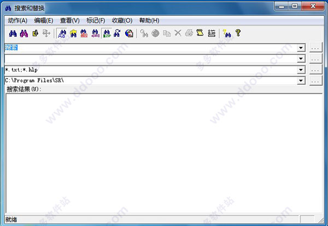The image size is (328, 226).
Task: Expand the replace text dropdown arrow
Action: (301, 59)
